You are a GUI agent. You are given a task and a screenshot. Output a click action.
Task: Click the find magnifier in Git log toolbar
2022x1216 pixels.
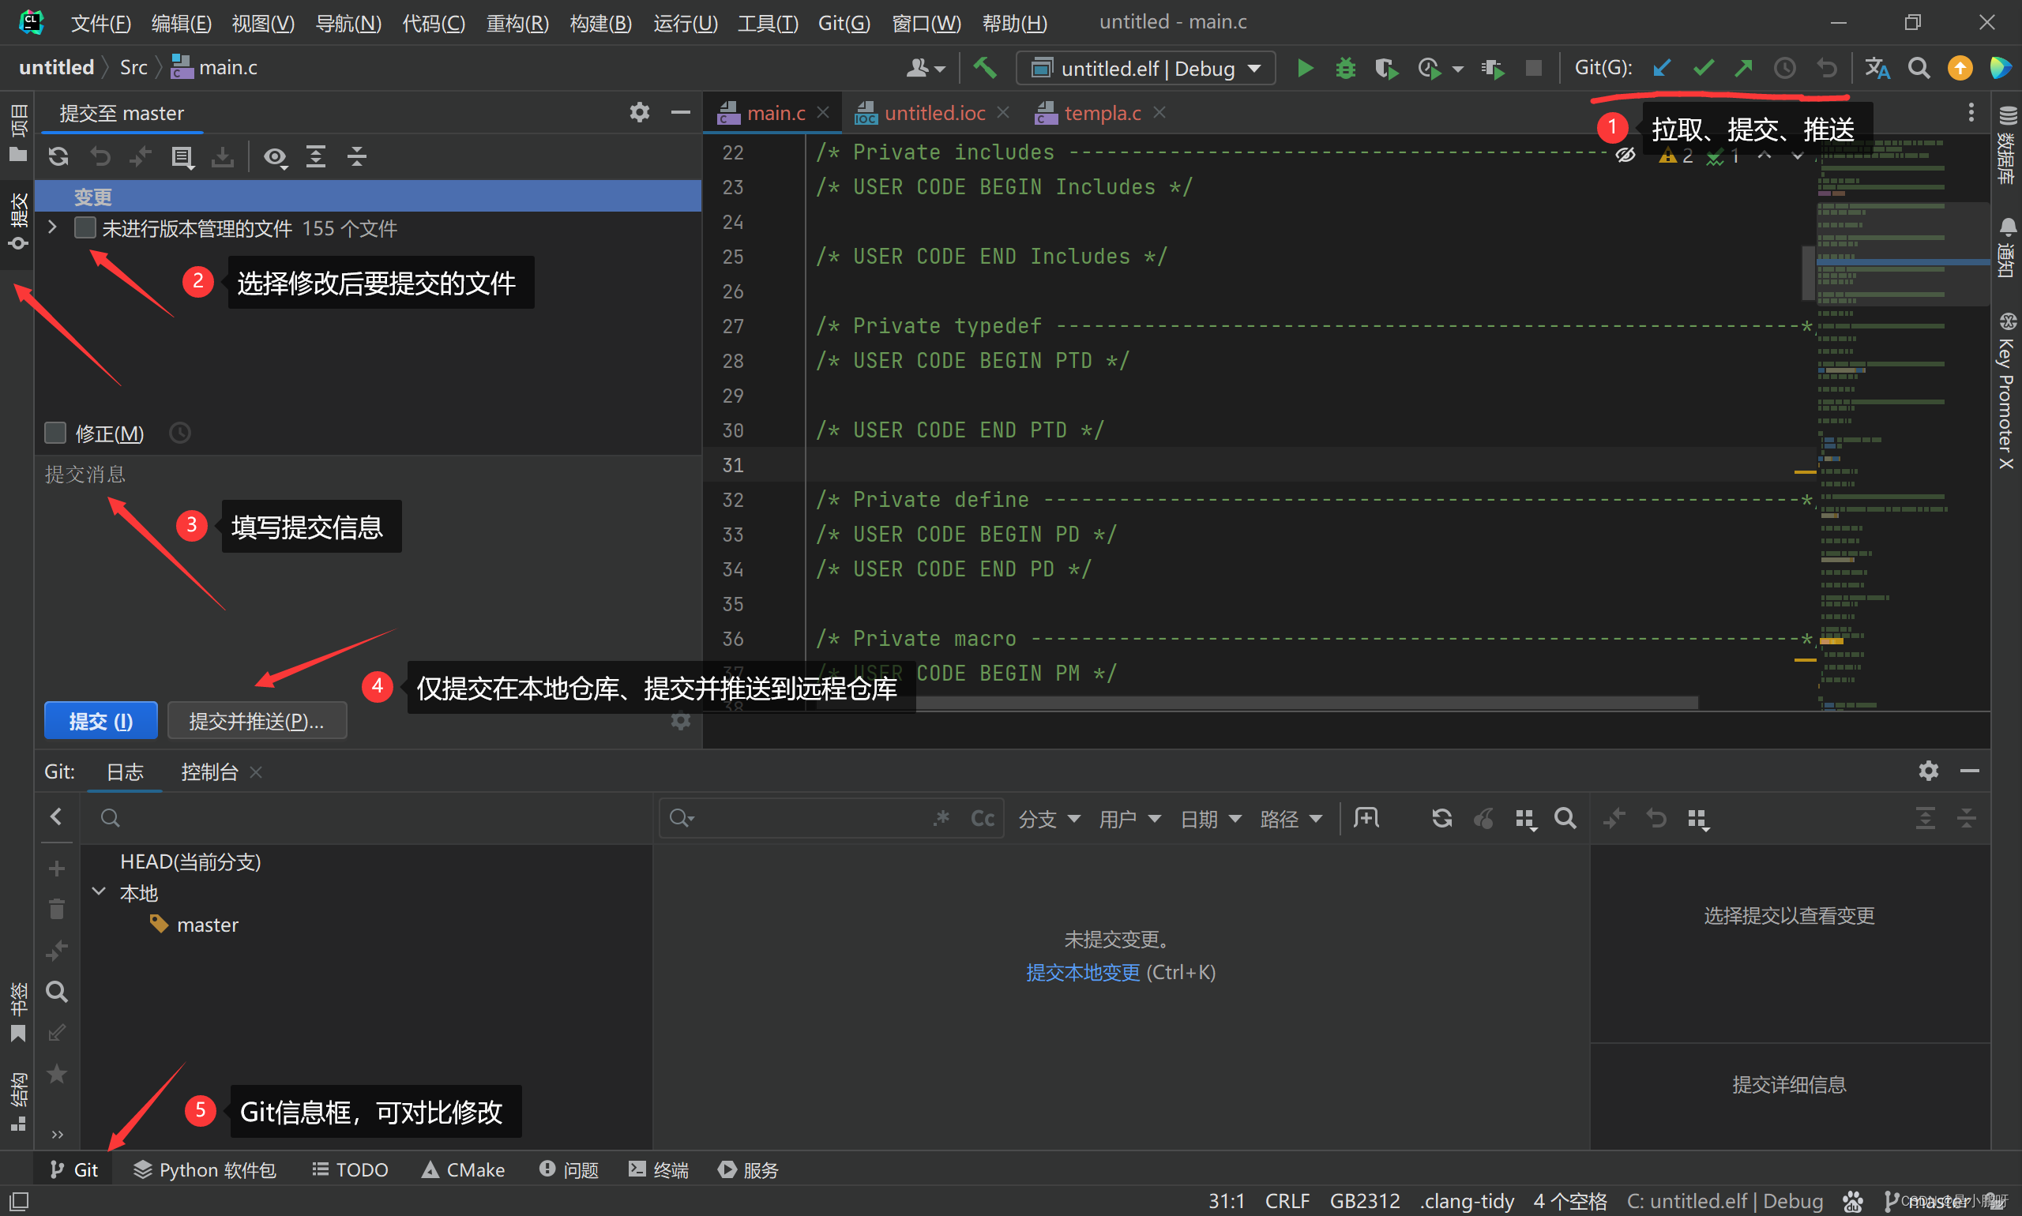[1565, 818]
